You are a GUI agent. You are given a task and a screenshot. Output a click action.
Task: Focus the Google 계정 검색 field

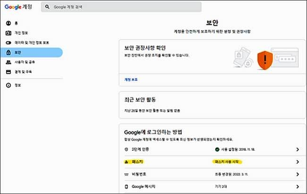(121, 7)
